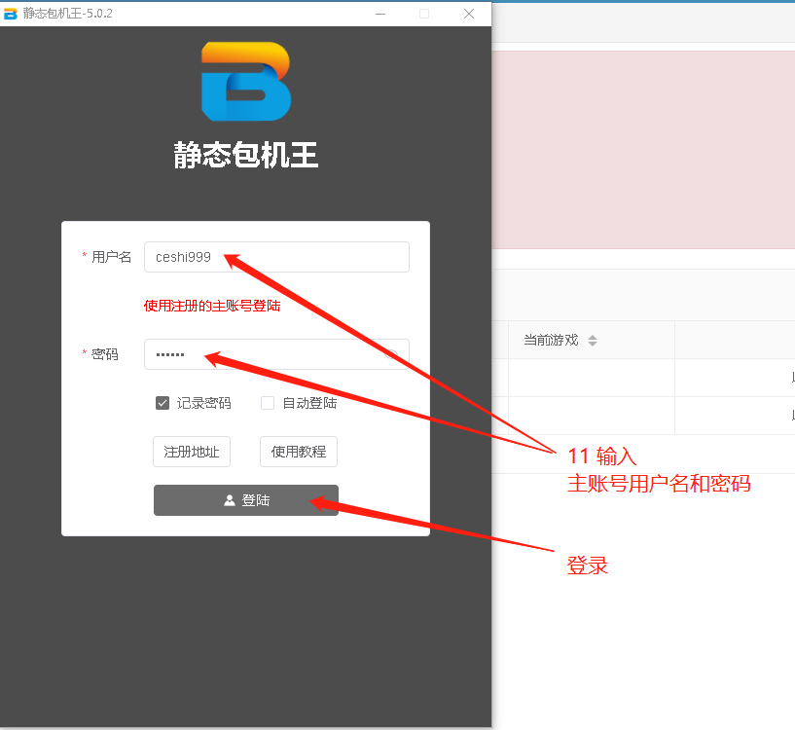Click the 自动登陆 label text
Viewport: 795px width, 730px height.
pos(309,403)
